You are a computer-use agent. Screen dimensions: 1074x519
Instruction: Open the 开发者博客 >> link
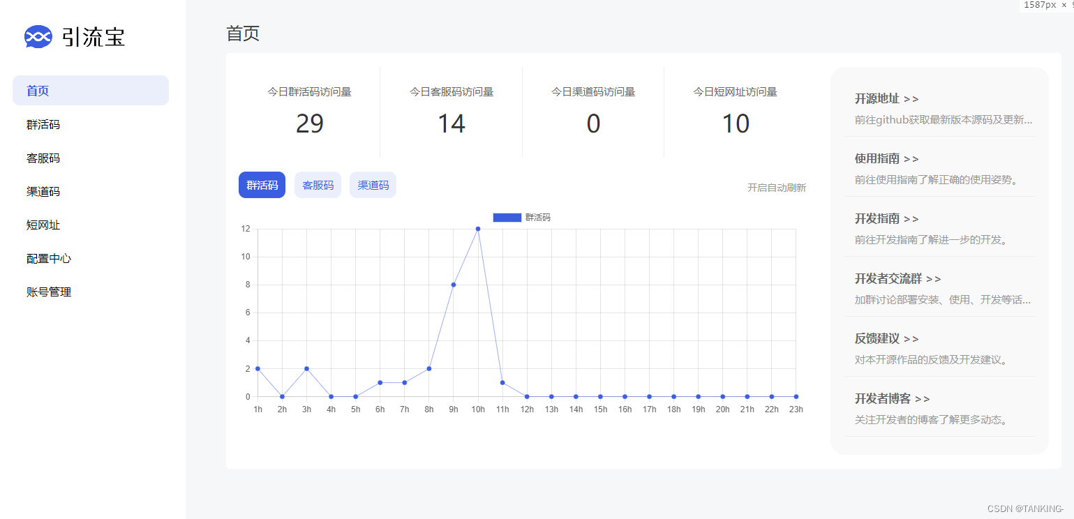(893, 398)
